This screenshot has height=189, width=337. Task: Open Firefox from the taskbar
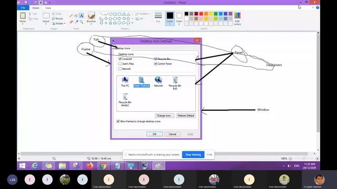pyautogui.click(x=90, y=166)
